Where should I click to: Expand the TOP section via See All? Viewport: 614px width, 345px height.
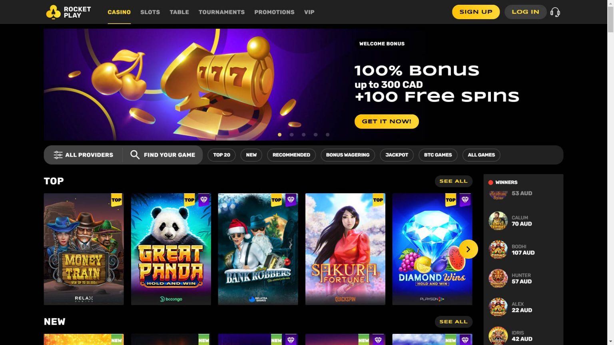coord(453,181)
